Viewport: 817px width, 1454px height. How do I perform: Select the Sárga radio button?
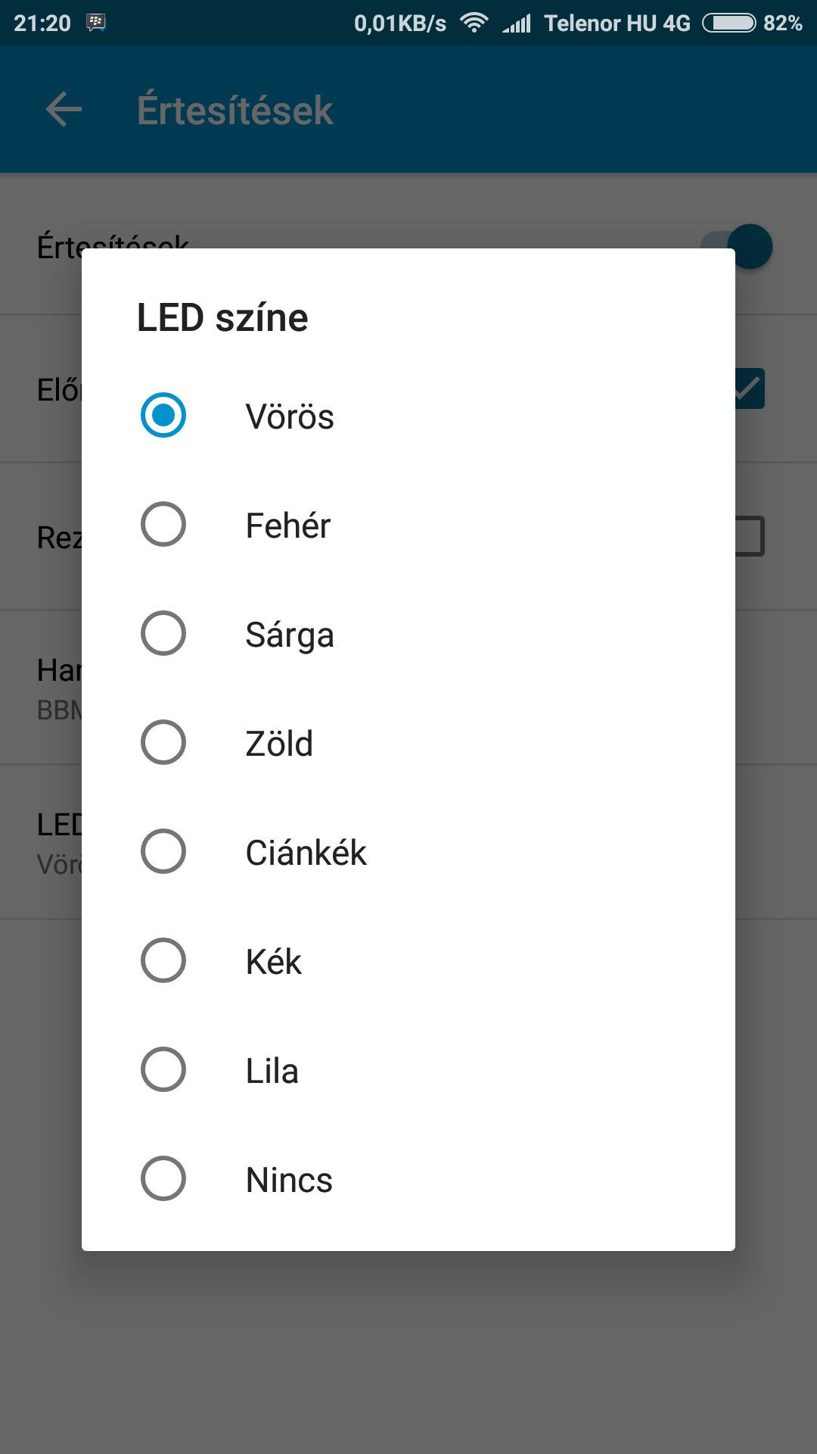(x=163, y=633)
